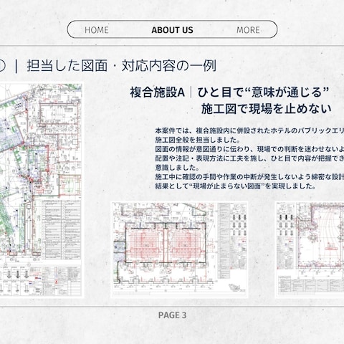This screenshot has width=344, height=344.
Task: Open the MORE navigation item
Action: (248, 30)
